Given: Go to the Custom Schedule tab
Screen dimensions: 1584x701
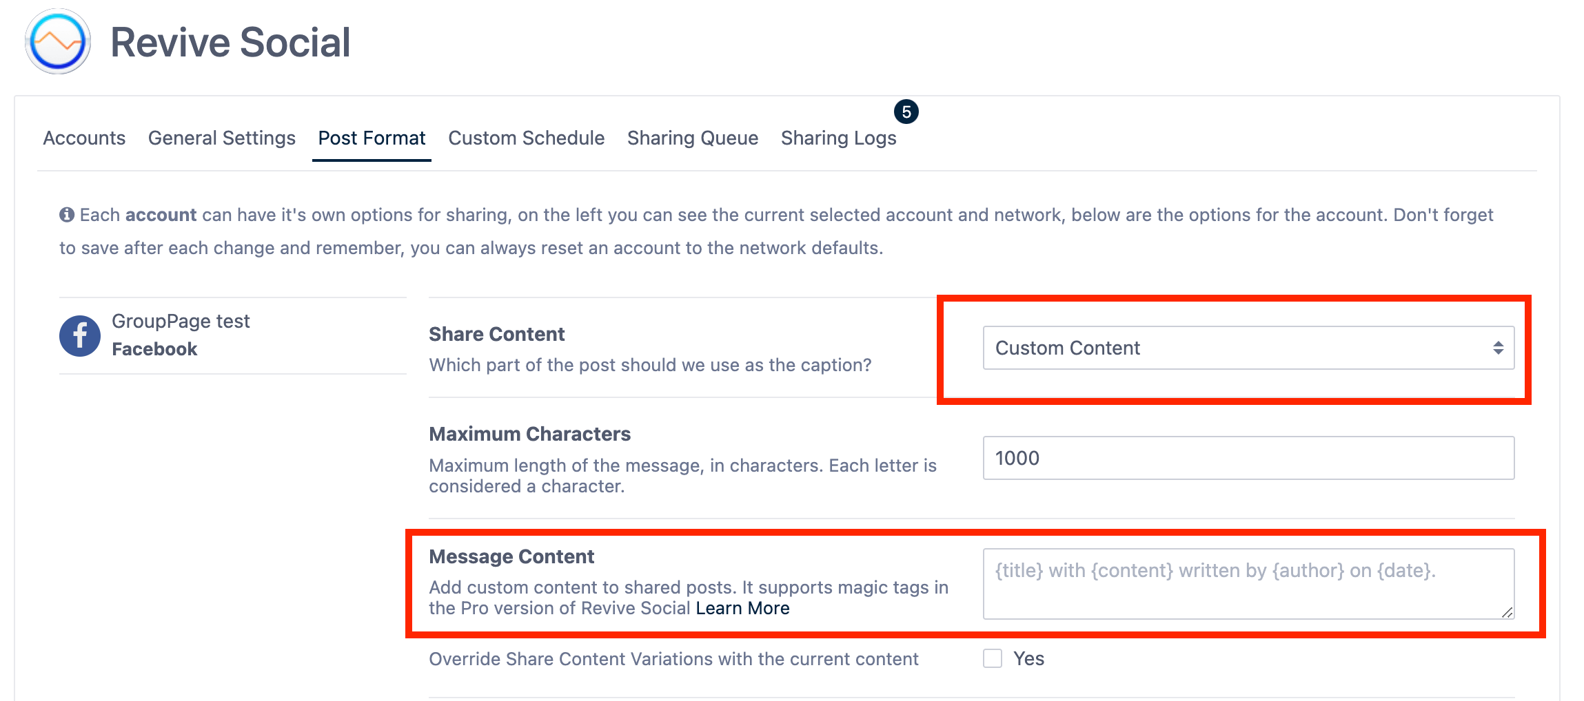Looking at the screenshot, I should 526,138.
